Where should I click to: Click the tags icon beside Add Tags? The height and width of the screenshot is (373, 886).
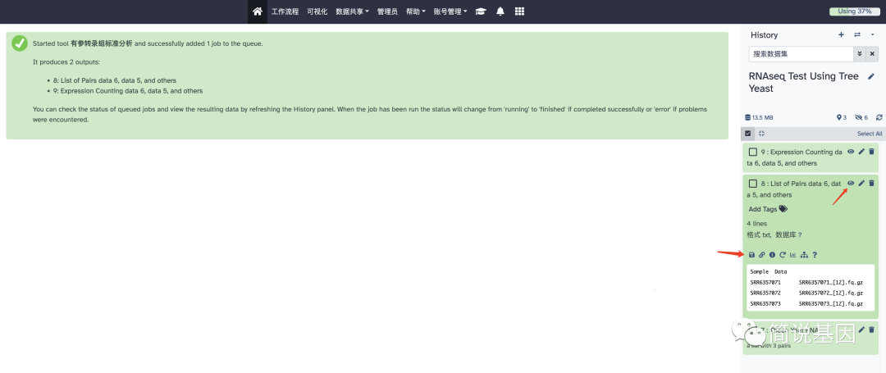tap(783, 209)
